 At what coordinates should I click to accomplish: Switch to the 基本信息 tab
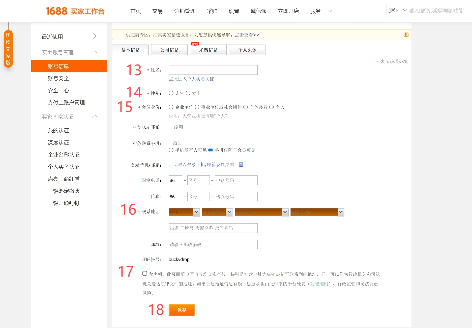pos(130,50)
